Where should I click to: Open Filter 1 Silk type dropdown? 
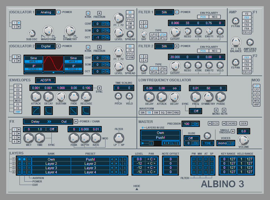(164, 12)
